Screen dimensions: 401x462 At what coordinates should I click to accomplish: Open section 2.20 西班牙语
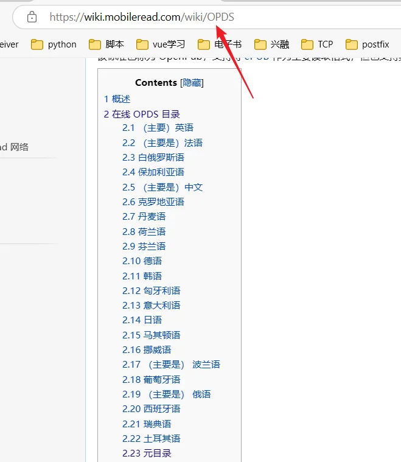152,409
